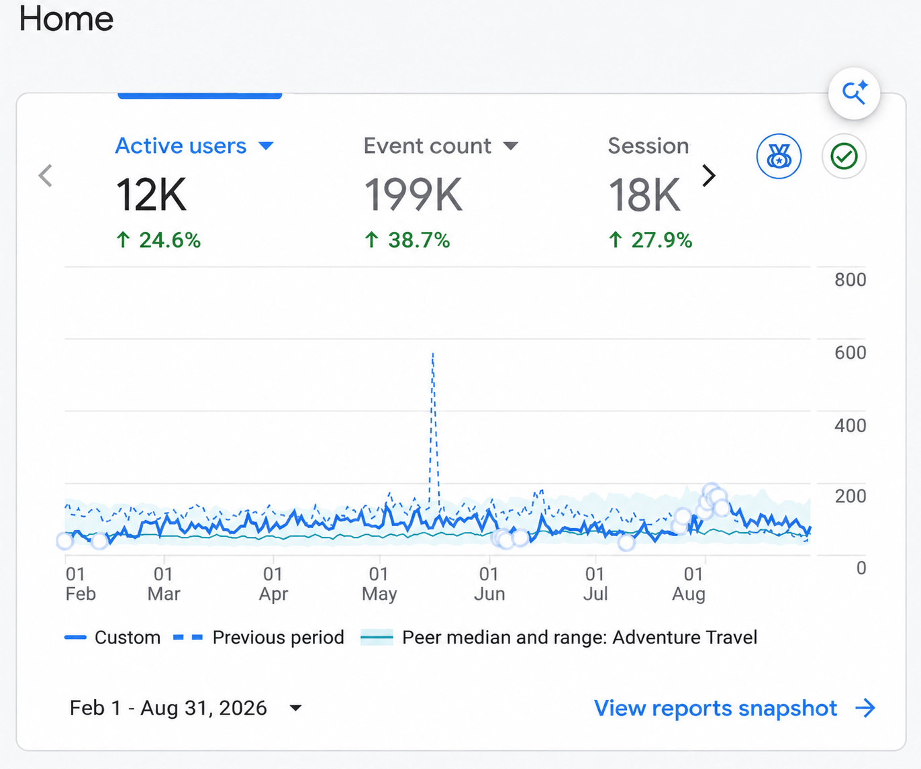
Task: Open the insights search sparkle icon
Action: (854, 93)
